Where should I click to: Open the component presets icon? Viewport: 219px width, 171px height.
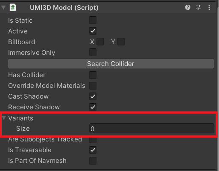pyautogui.click(x=199, y=7)
